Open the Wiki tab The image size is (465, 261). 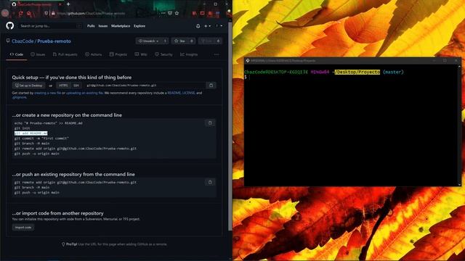click(x=141, y=54)
